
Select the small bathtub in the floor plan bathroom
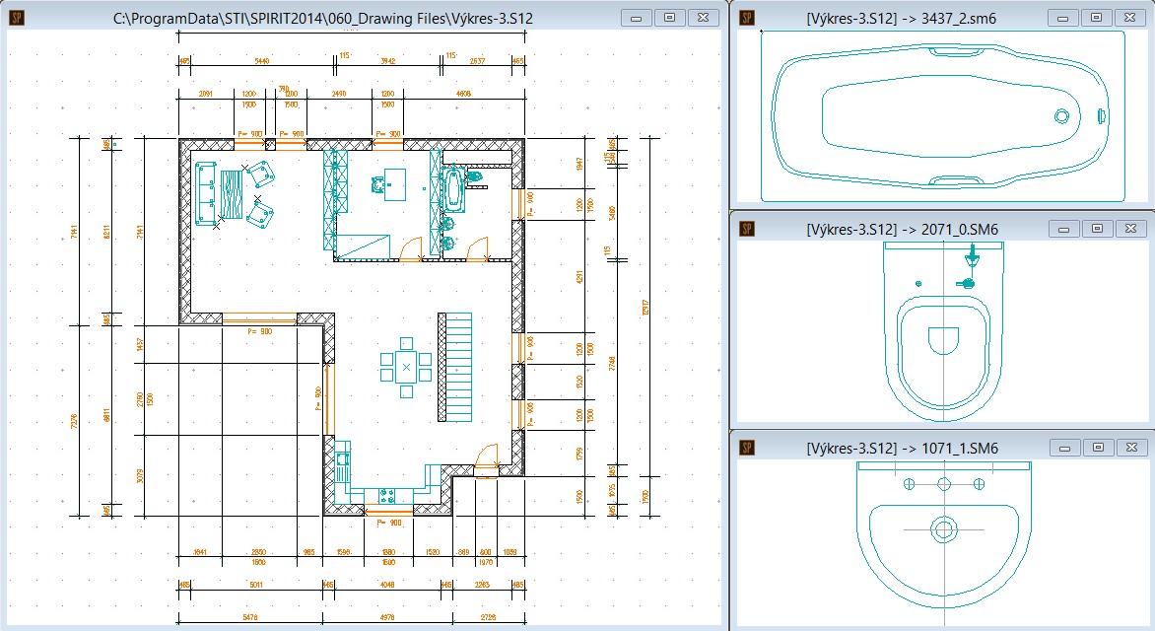pos(454,188)
